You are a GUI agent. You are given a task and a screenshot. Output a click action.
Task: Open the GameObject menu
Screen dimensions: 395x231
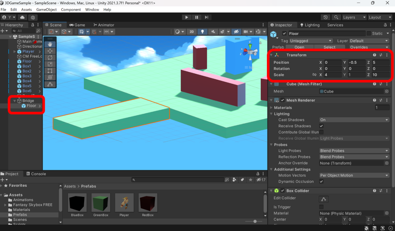pyautogui.click(x=46, y=10)
